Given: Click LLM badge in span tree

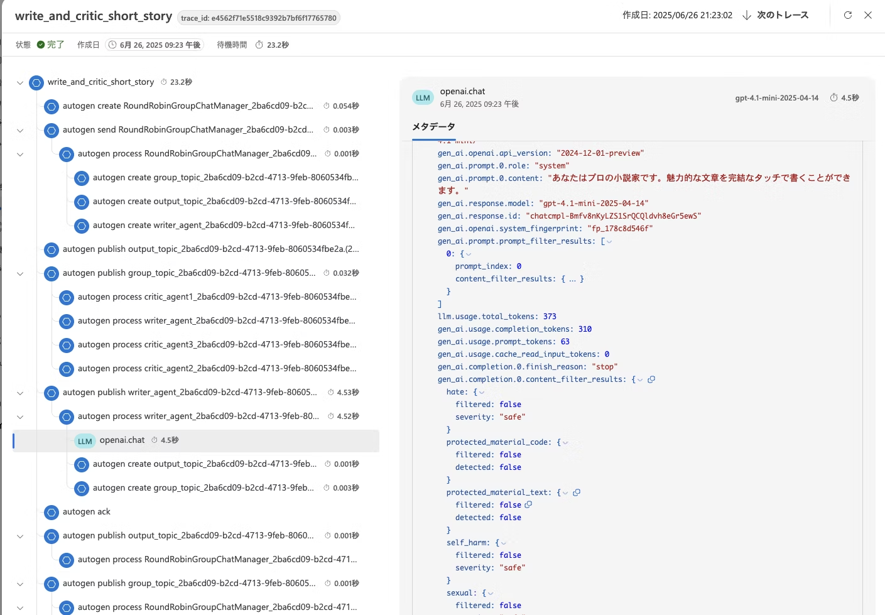Looking at the screenshot, I should (x=85, y=441).
